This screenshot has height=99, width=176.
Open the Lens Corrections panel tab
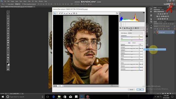[131, 28]
